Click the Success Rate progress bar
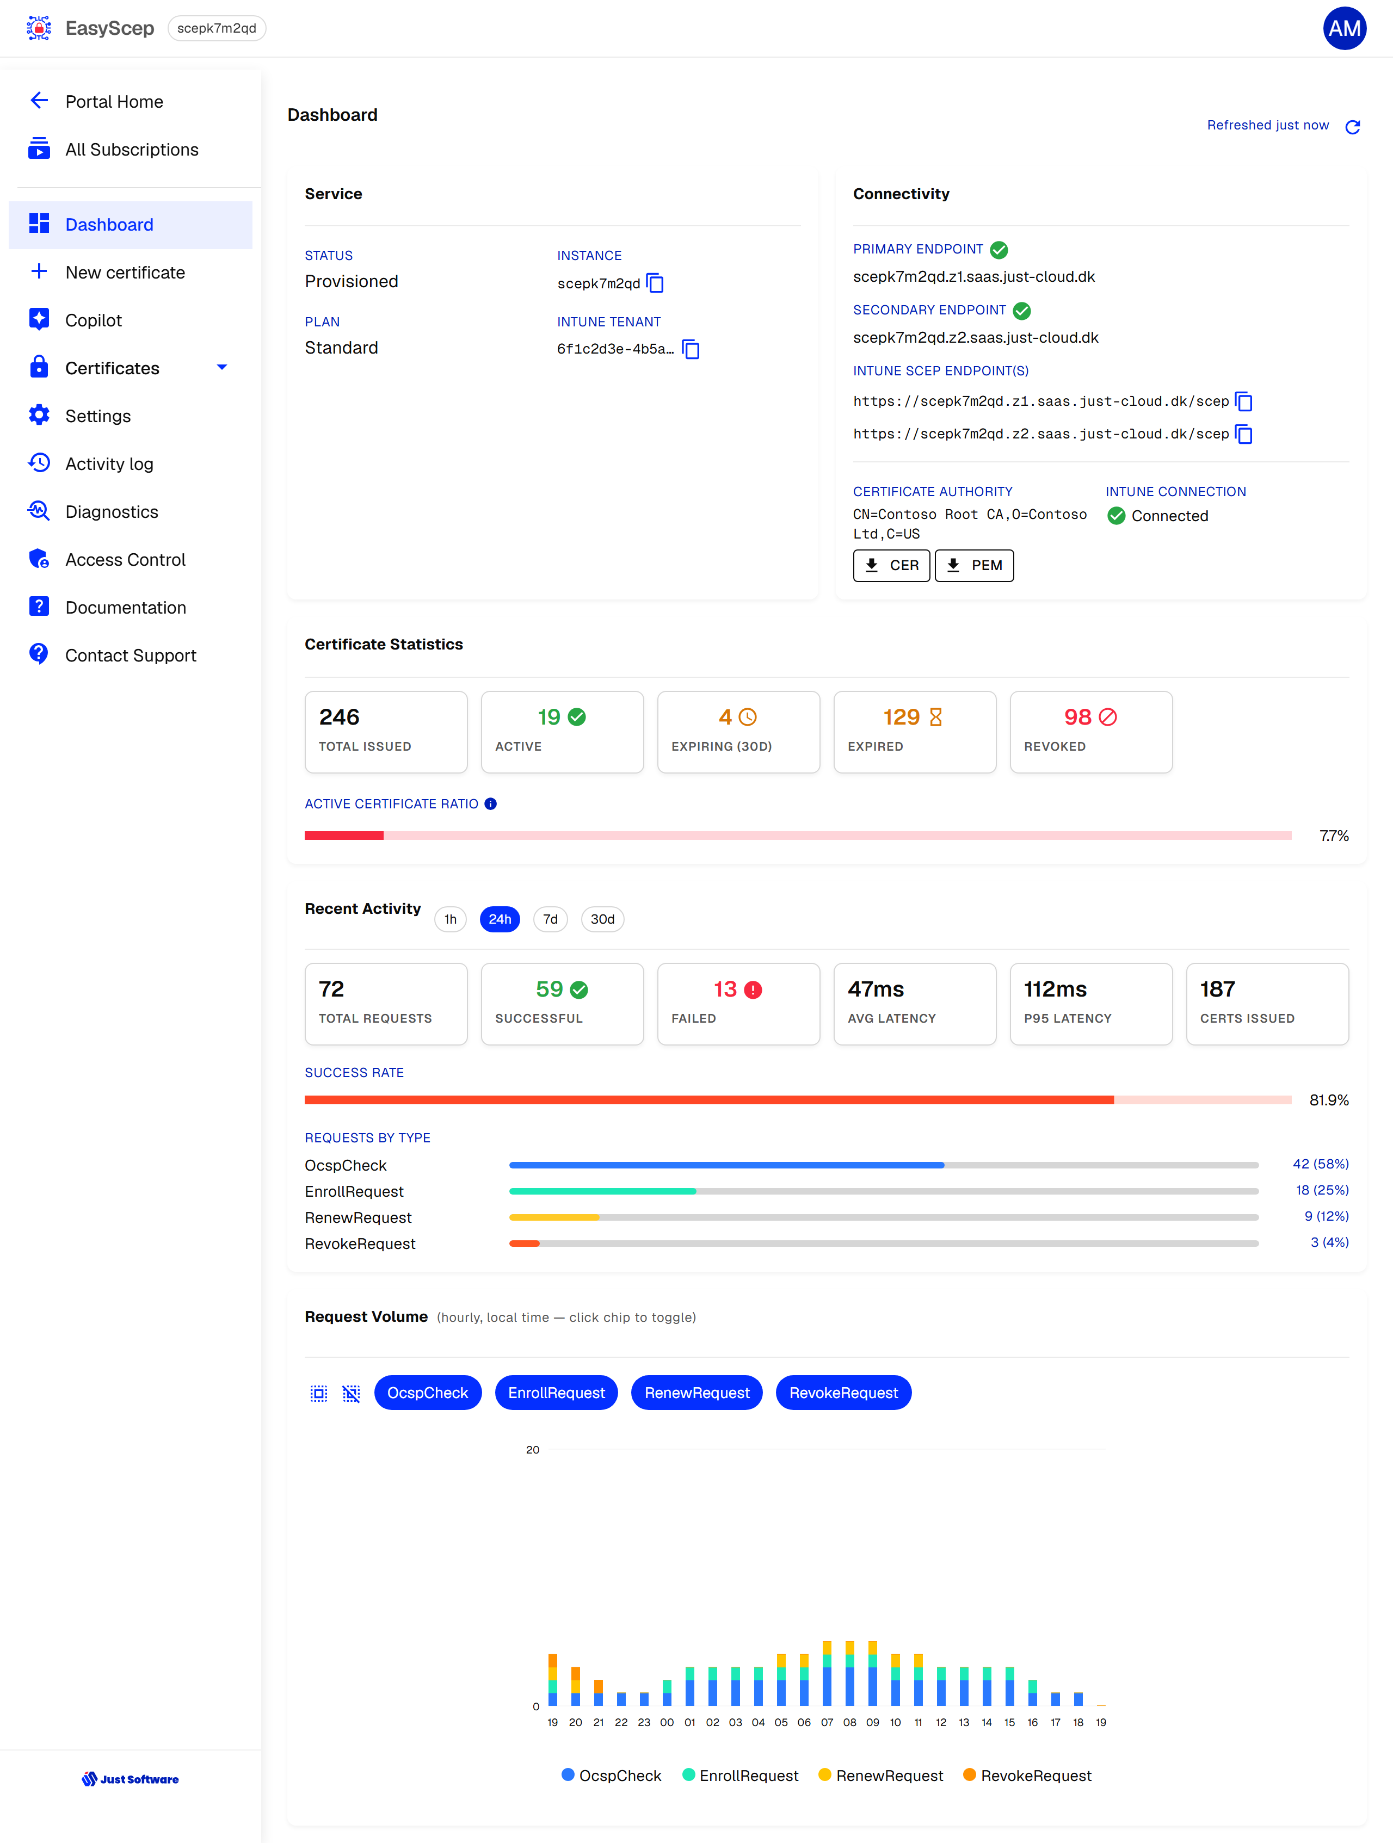Image resolution: width=1393 pixels, height=1843 pixels. 798,1100
